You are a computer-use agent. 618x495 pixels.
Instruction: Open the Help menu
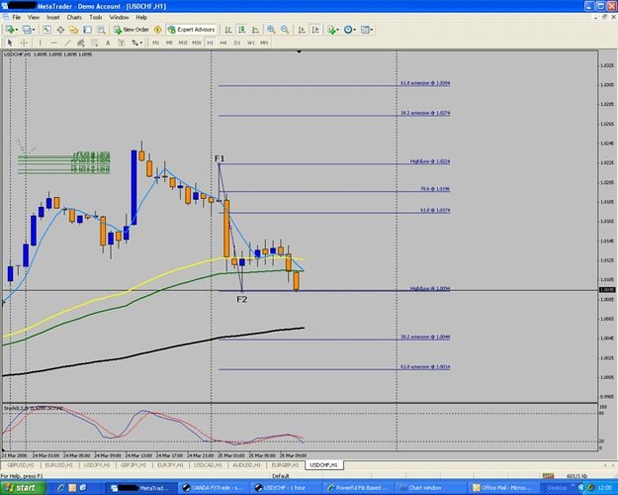[141, 18]
